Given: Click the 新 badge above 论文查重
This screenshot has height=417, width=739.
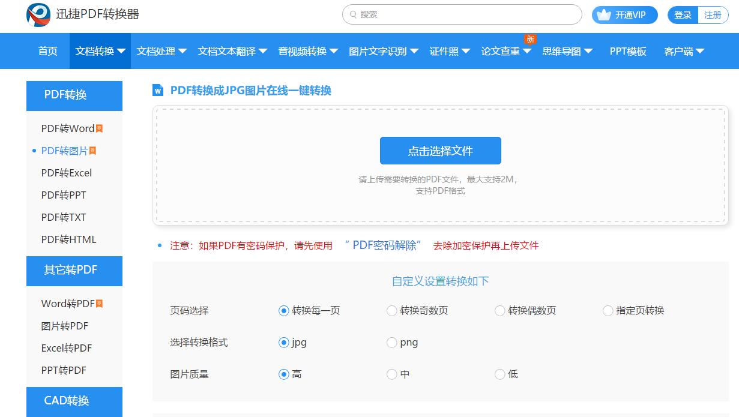Looking at the screenshot, I should (530, 38).
